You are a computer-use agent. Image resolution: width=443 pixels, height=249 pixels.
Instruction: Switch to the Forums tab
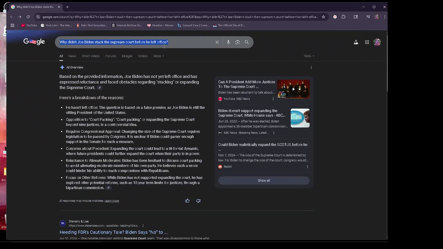coord(111,56)
